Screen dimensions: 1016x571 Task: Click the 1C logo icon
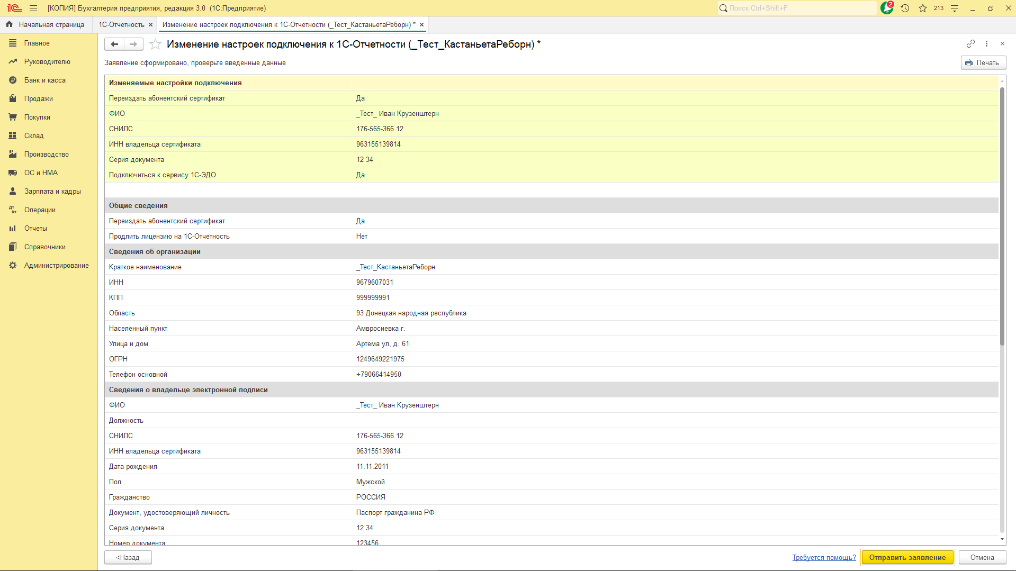pos(14,8)
